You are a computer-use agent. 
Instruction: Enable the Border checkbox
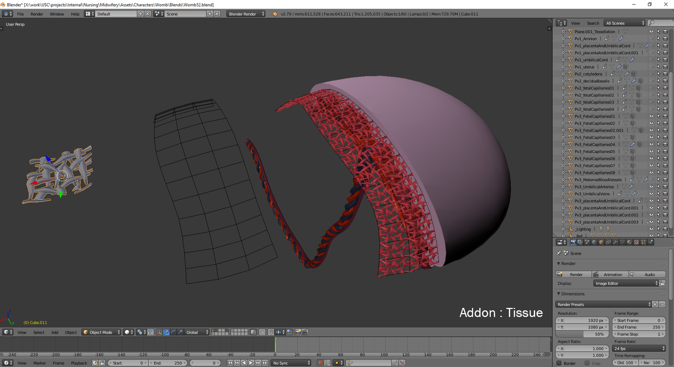point(559,363)
